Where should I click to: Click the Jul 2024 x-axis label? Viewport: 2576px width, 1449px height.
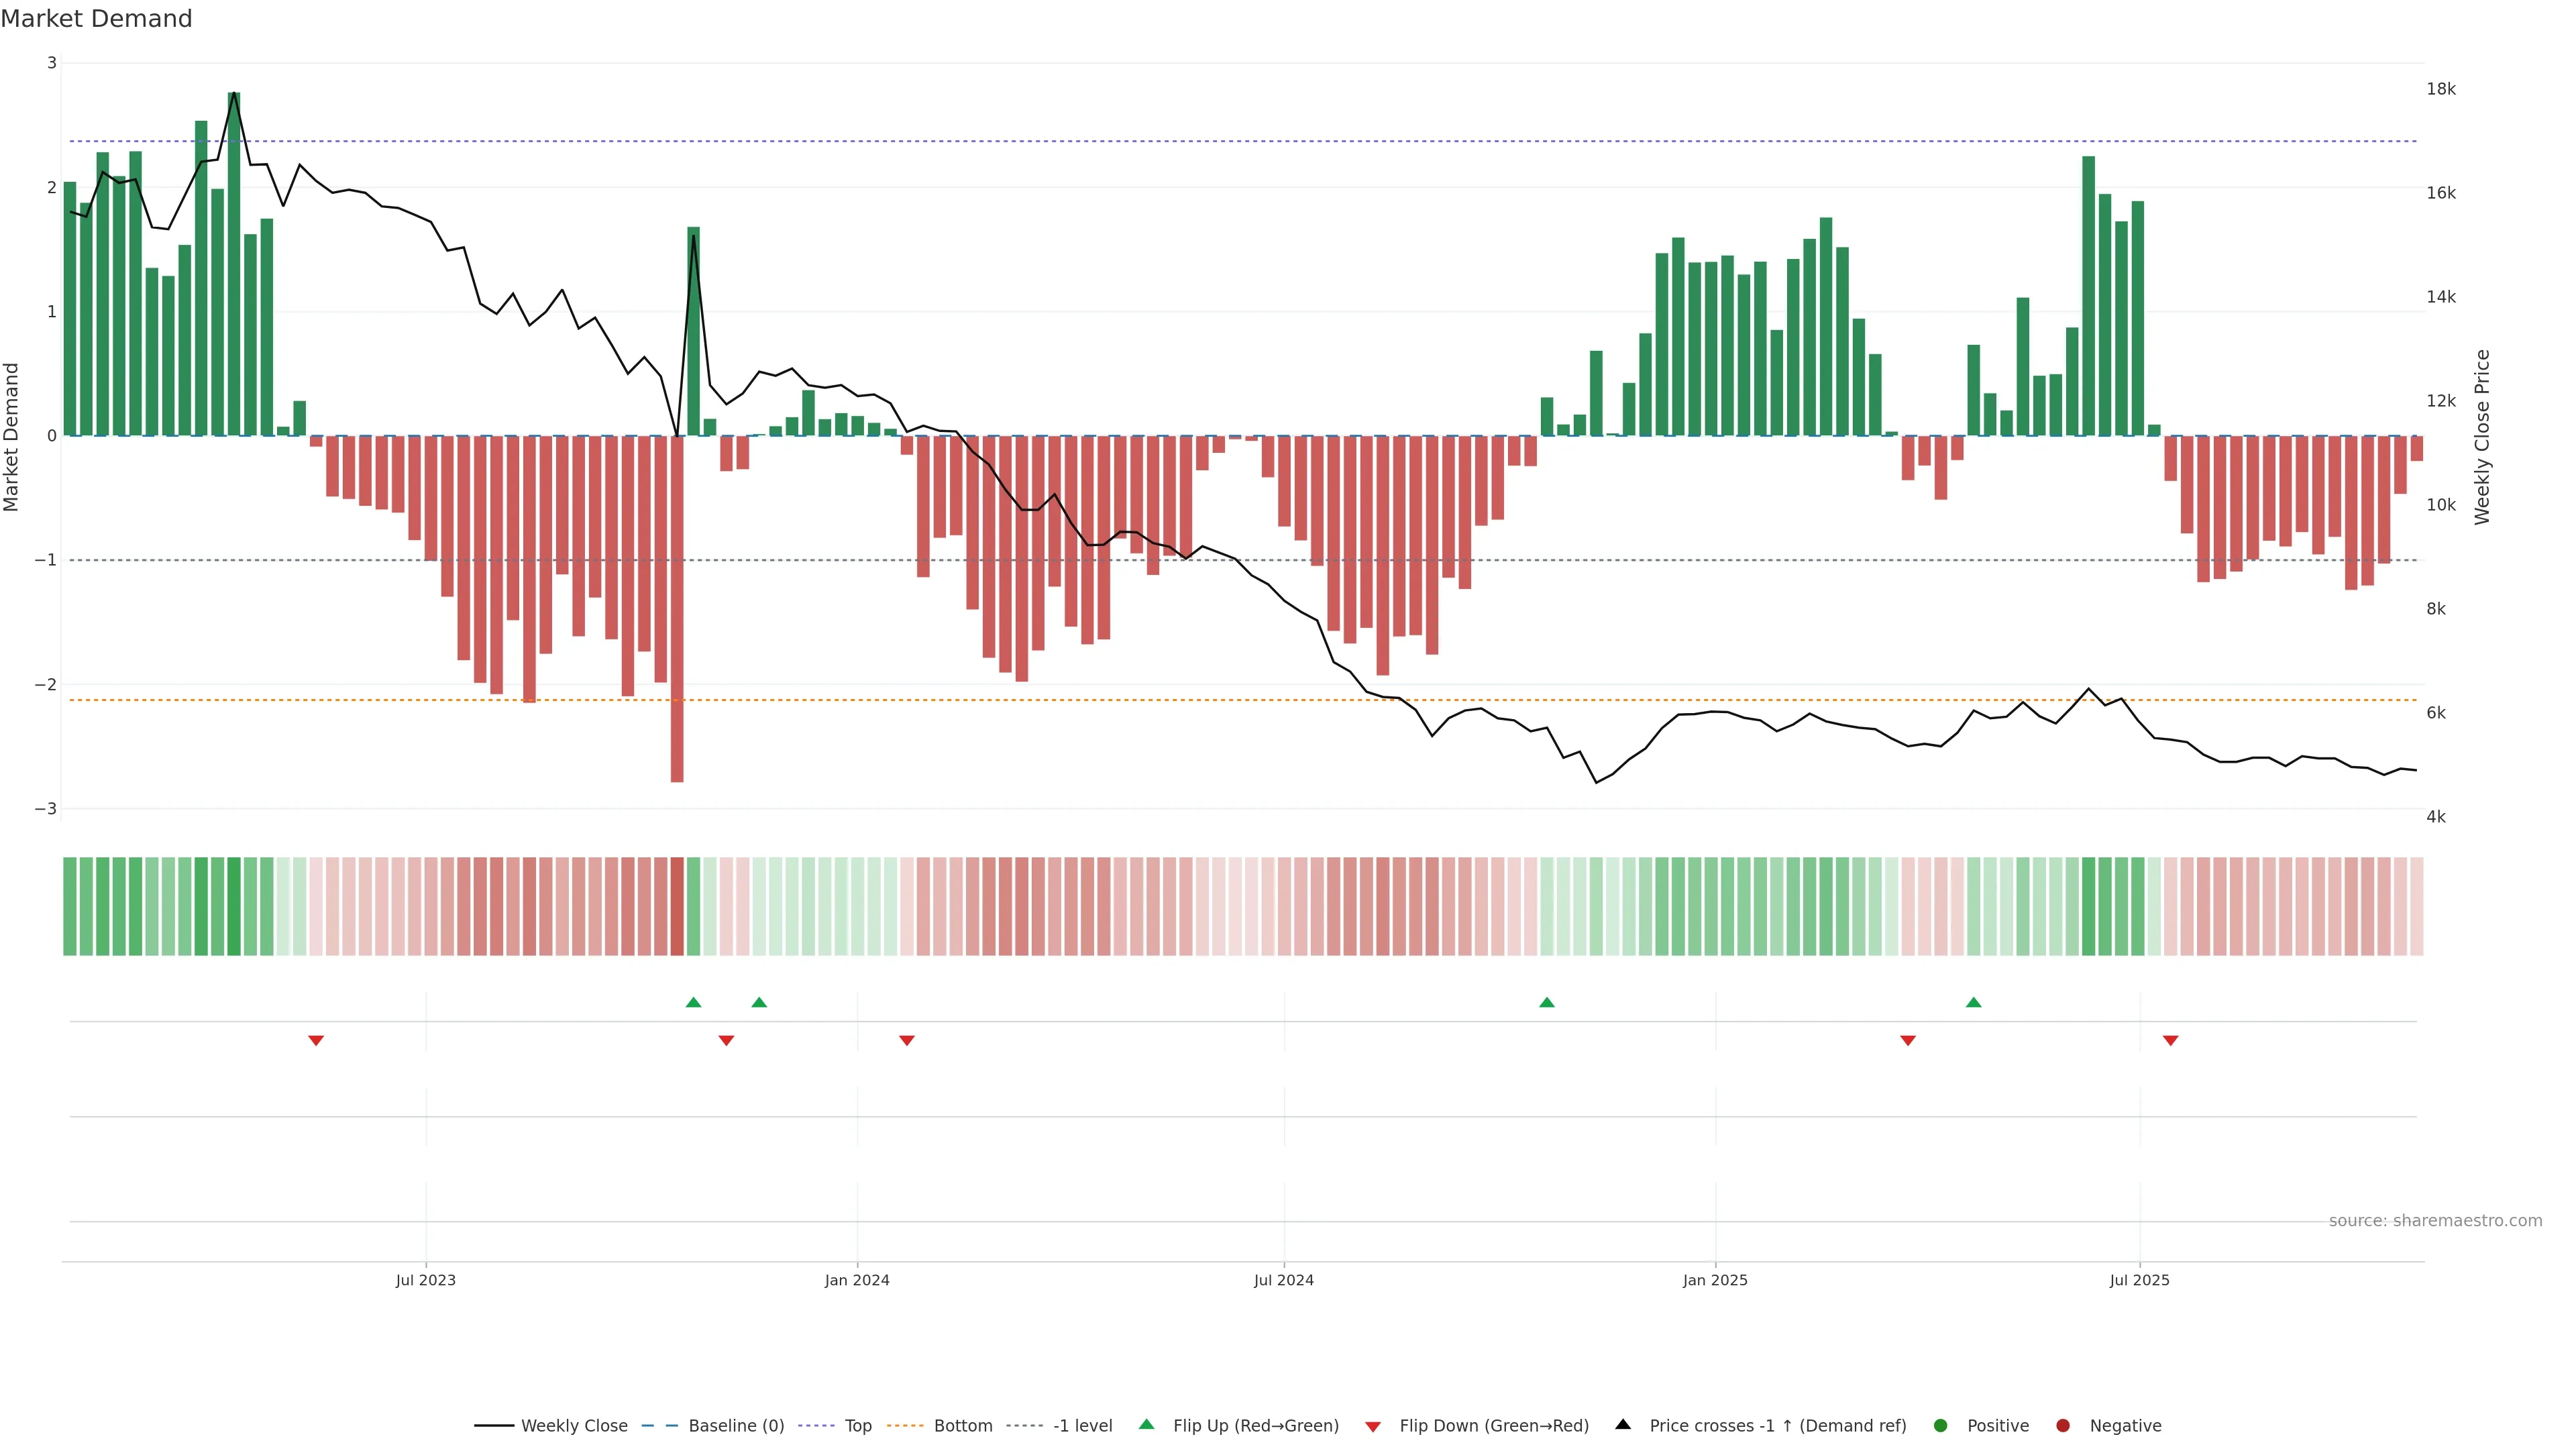[1284, 1280]
